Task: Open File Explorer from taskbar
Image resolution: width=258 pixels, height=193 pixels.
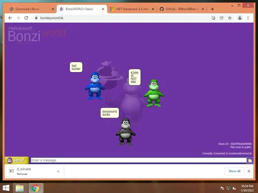Action: [20, 188]
